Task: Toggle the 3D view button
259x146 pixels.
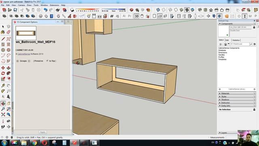Action: pyautogui.click(x=136, y=16)
